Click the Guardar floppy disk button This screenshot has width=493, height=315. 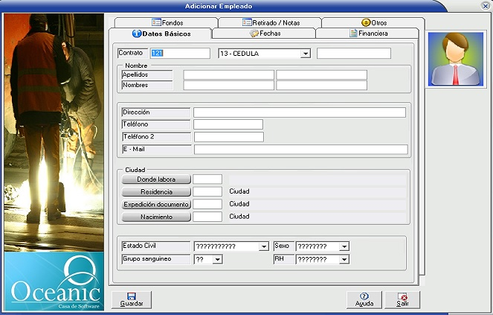coord(132,299)
